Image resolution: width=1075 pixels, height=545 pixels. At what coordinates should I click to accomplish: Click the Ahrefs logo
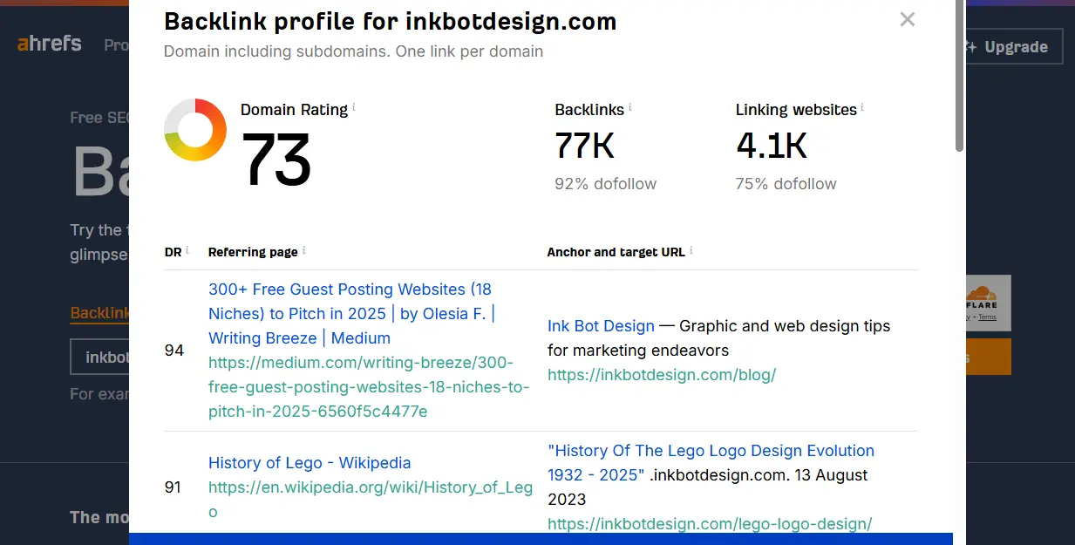click(x=50, y=43)
